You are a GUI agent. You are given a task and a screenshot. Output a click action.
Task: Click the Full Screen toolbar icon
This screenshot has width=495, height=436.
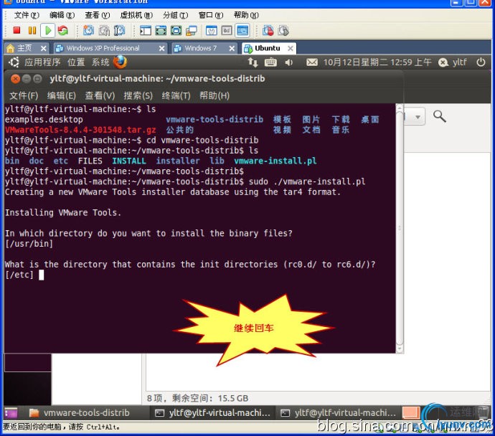pyautogui.click(x=176, y=31)
